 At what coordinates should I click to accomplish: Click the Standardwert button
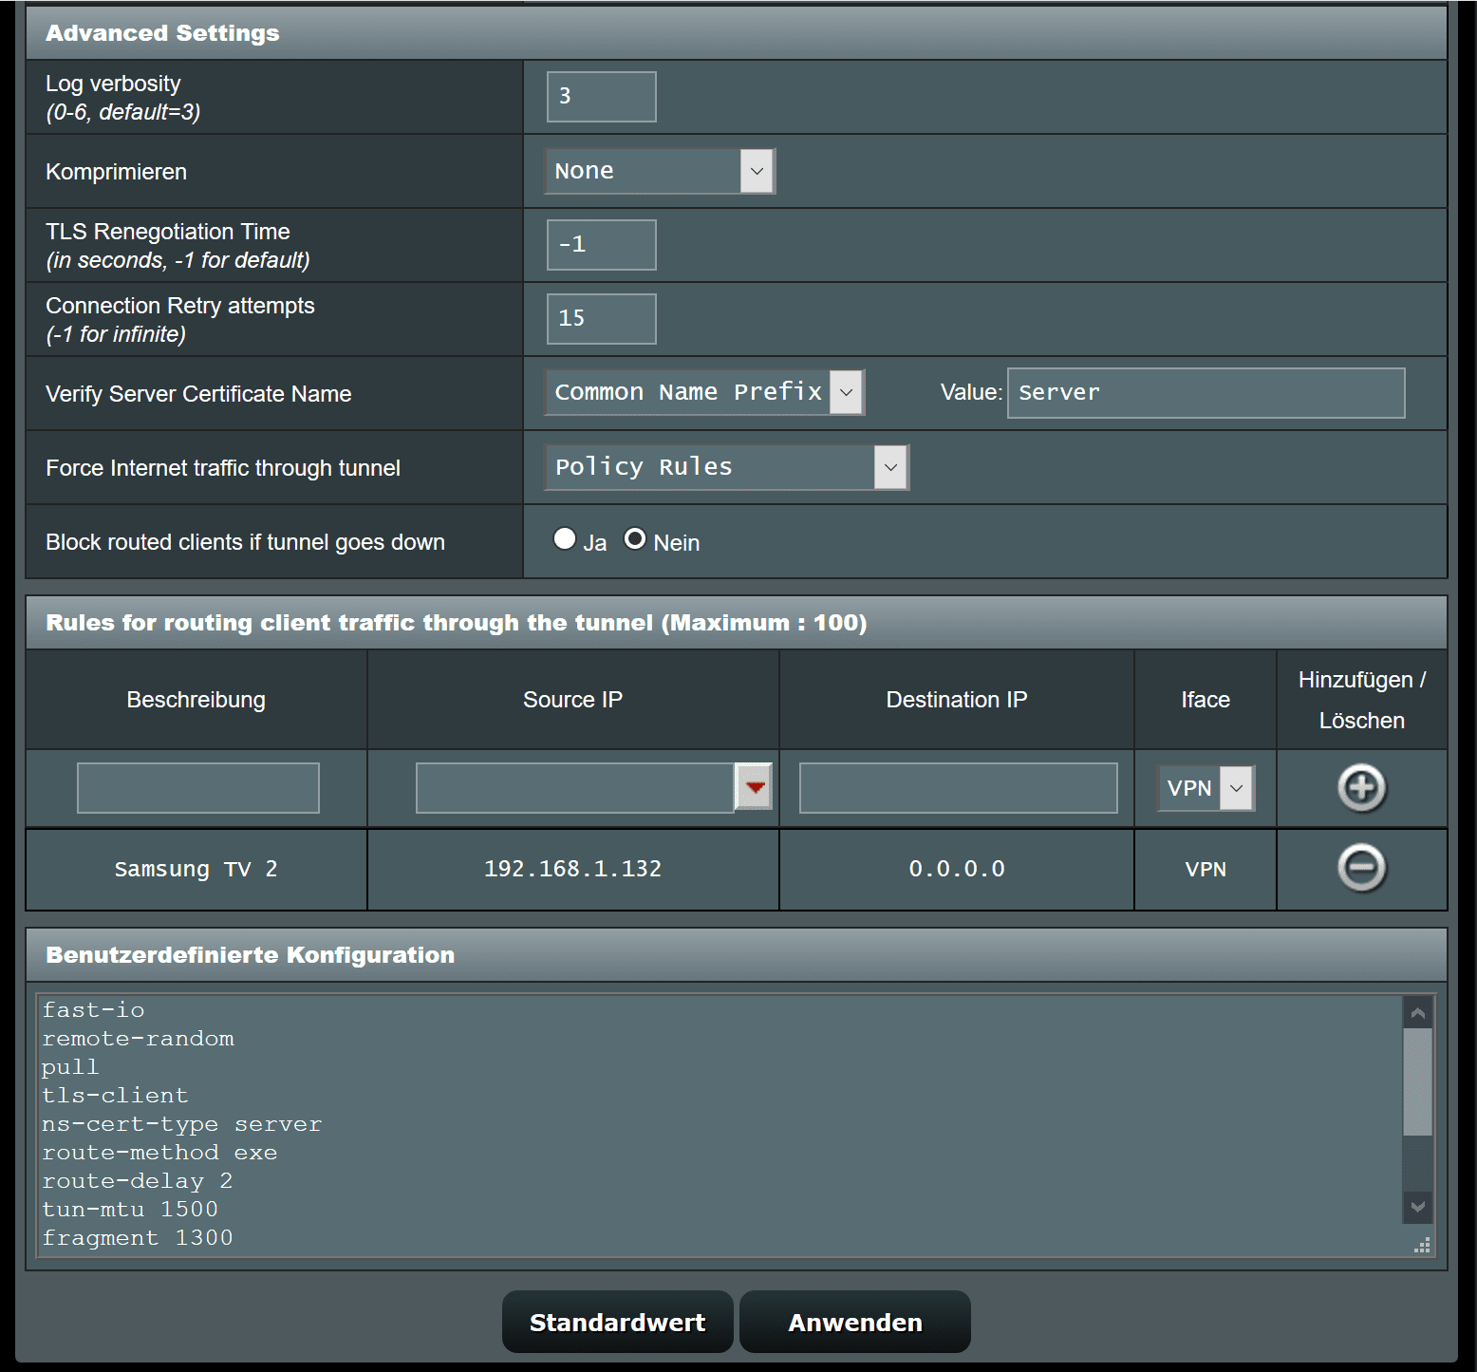(617, 1322)
